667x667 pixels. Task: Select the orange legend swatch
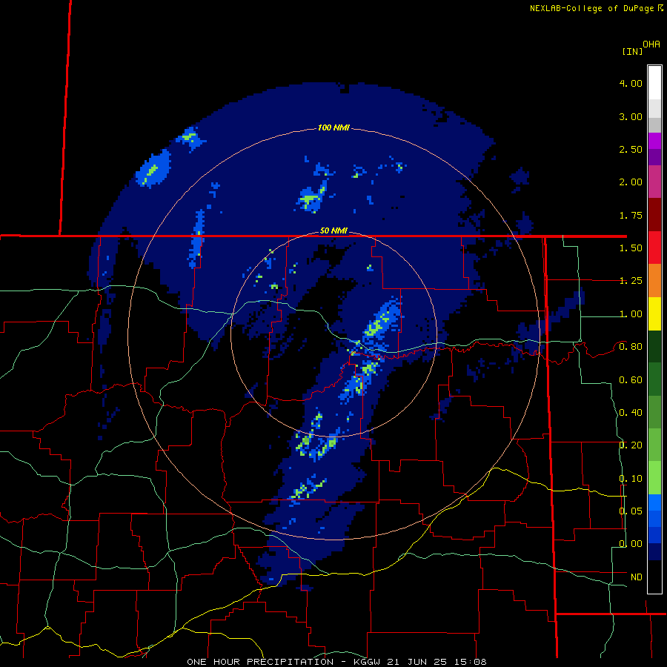(654, 281)
